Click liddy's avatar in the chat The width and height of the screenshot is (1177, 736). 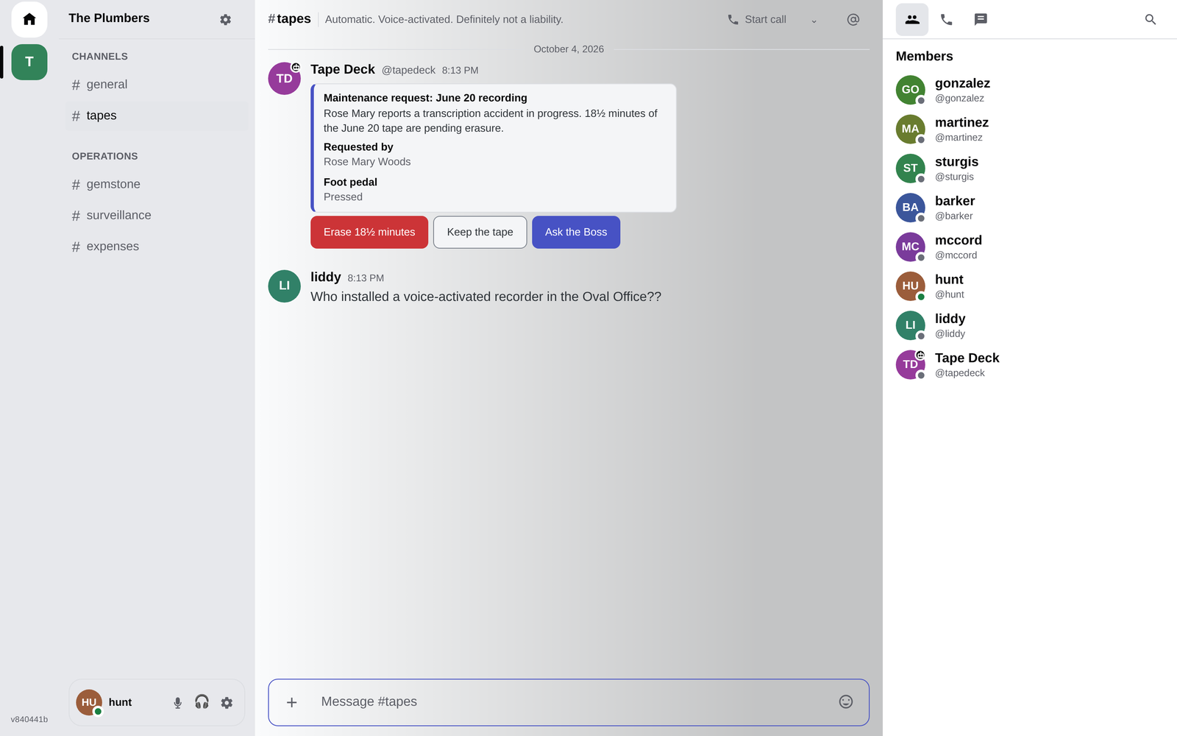click(x=285, y=286)
